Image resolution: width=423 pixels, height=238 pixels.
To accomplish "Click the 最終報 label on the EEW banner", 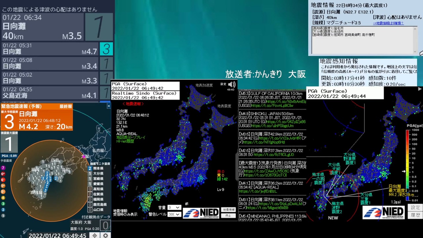I will (x=65, y=106).
